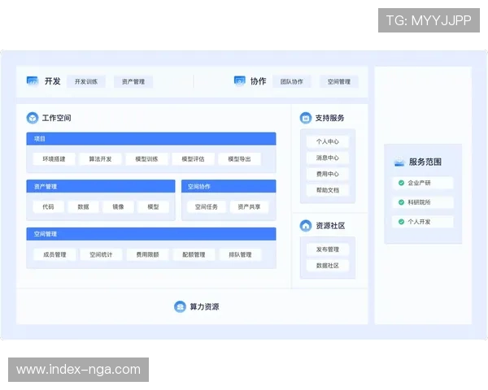
Task: Click the 模型导出 button
Action: [x=239, y=159]
